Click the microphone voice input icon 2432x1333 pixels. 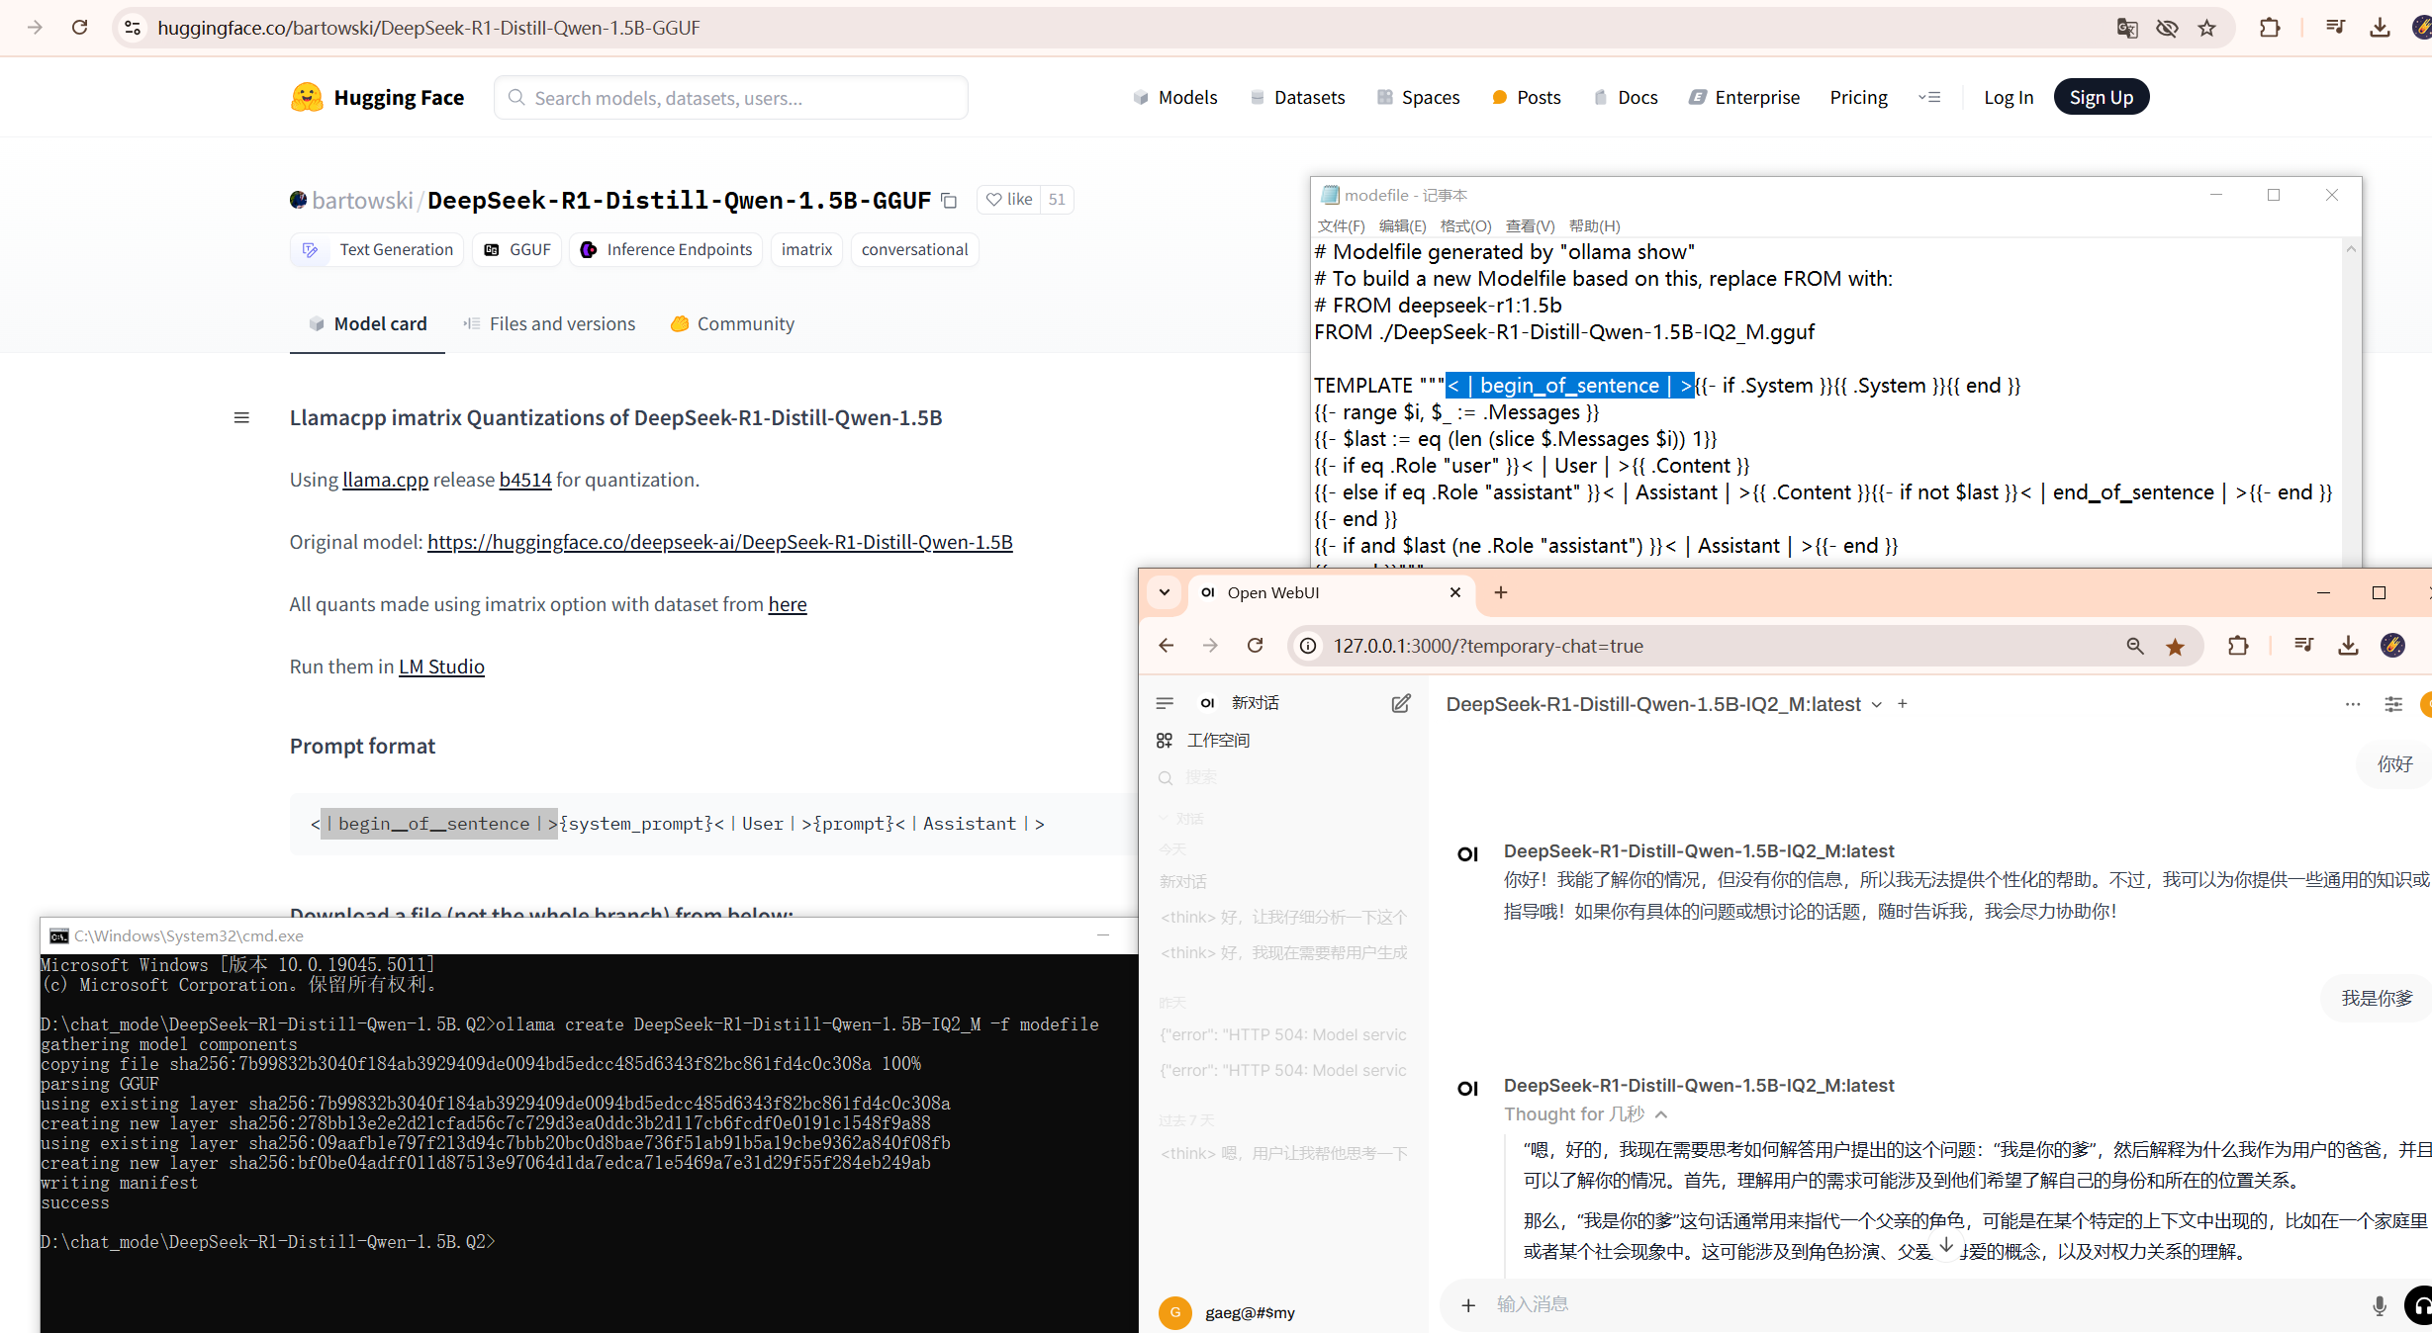click(x=2379, y=1305)
